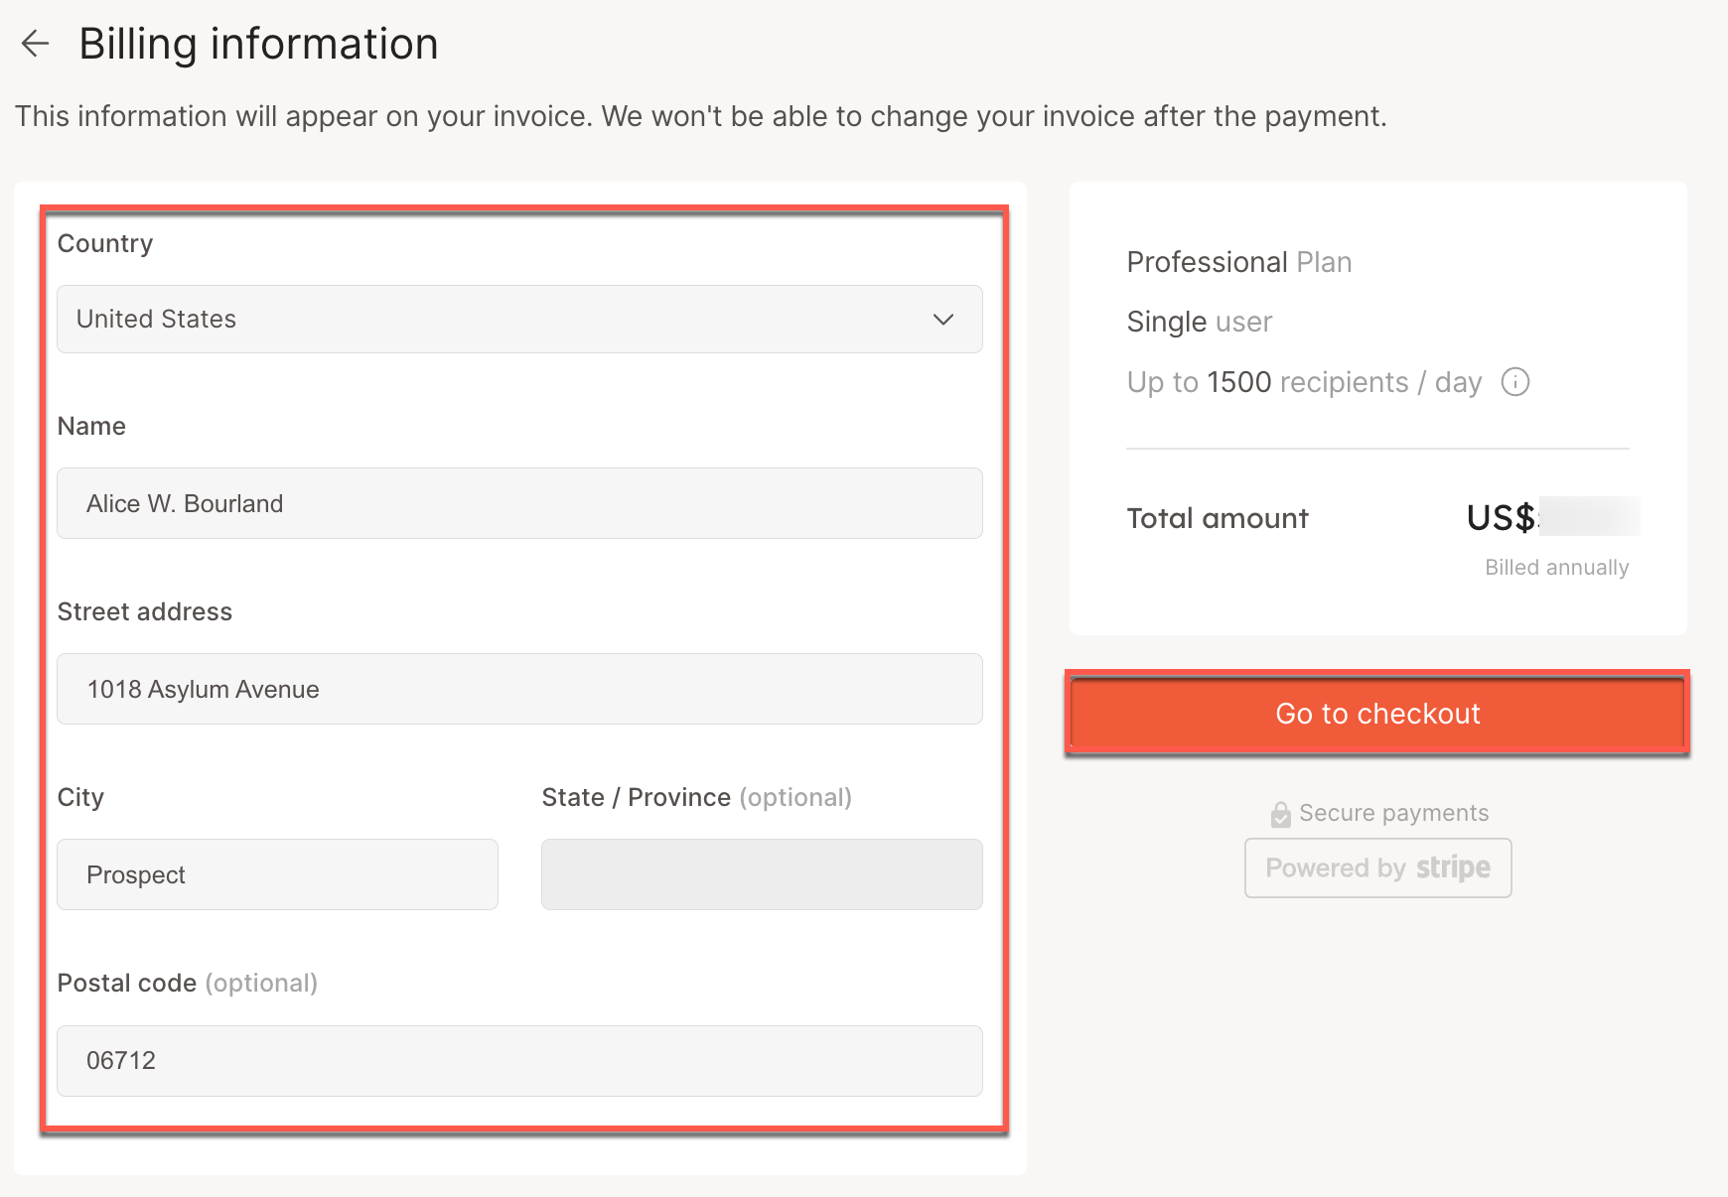This screenshot has width=1728, height=1197.
Task: Open the Country dropdown showing United States
Action: click(519, 319)
